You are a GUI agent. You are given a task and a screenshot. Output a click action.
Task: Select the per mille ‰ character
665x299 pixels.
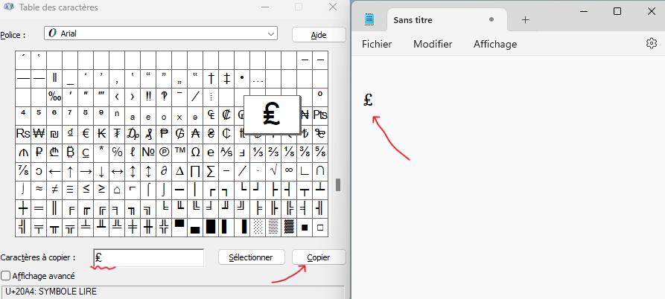(x=54, y=96)
